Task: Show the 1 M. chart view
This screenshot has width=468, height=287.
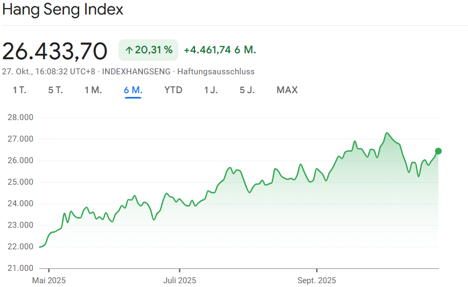Action: (x=93, y=90)
